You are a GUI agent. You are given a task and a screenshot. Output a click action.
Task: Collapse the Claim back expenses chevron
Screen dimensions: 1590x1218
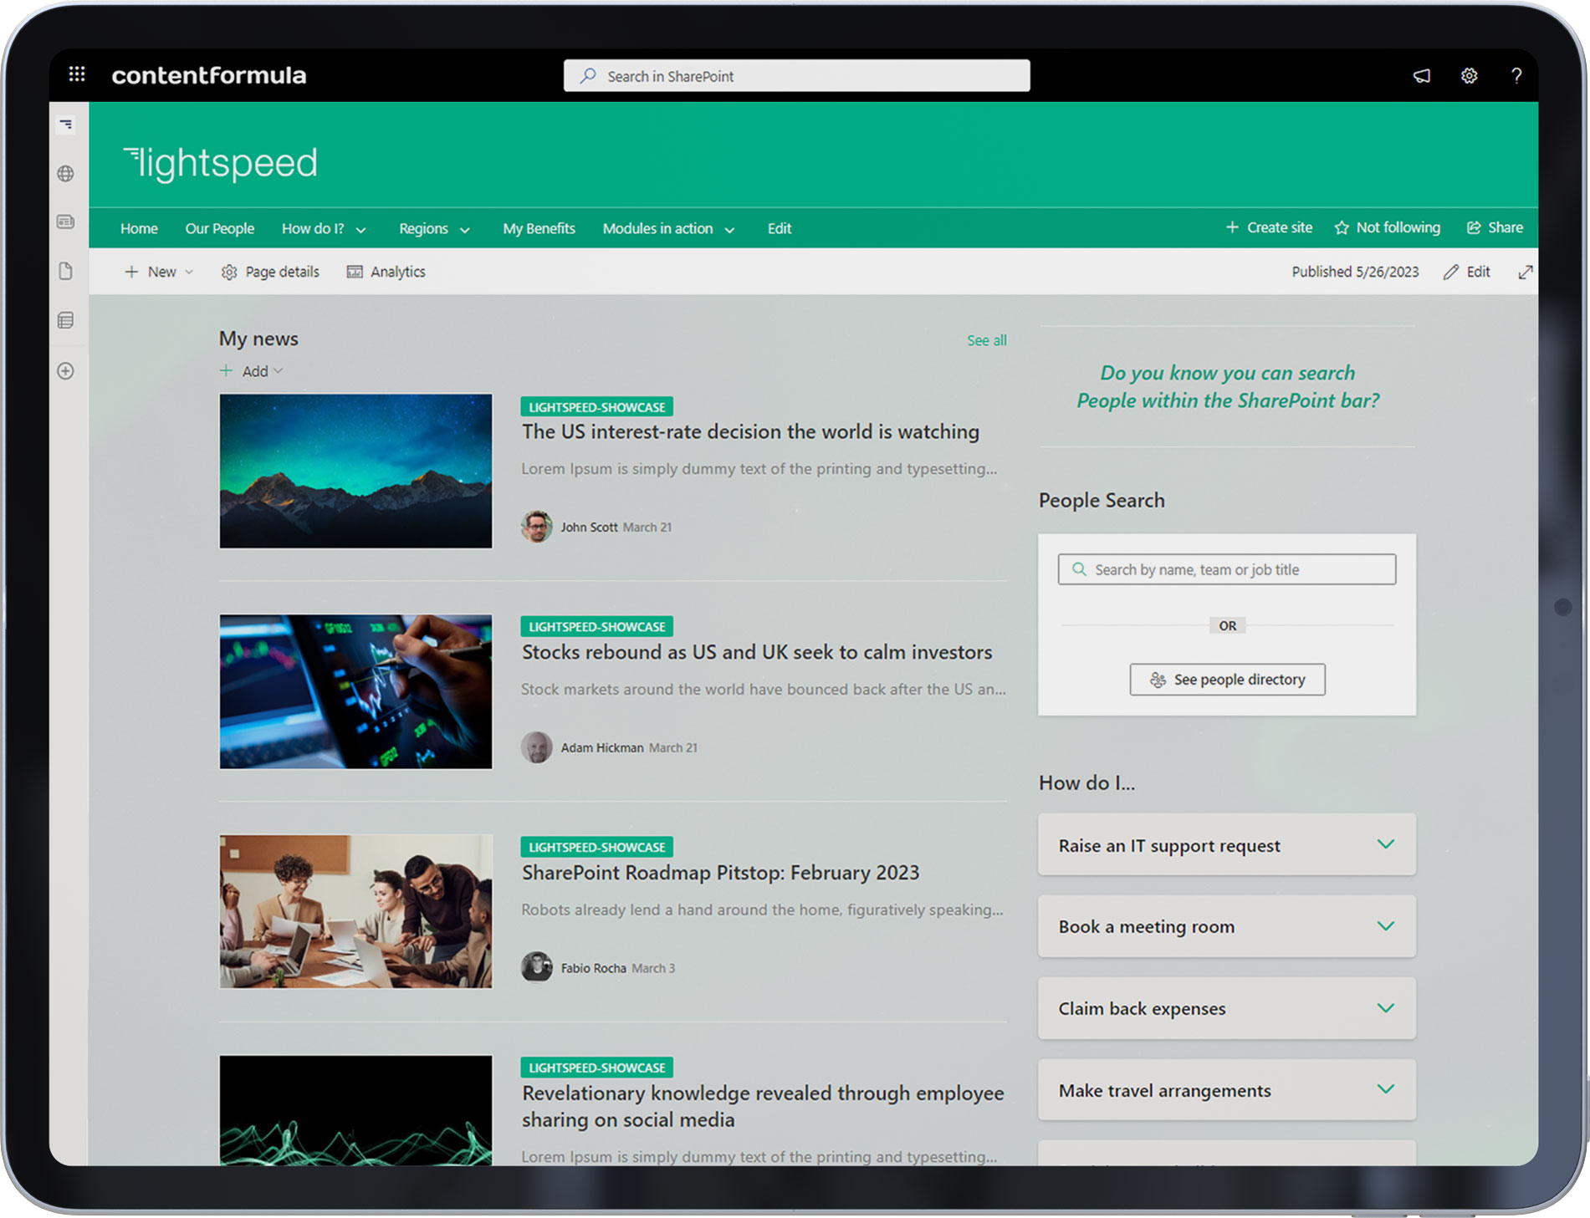[x=1386, y=1008]
